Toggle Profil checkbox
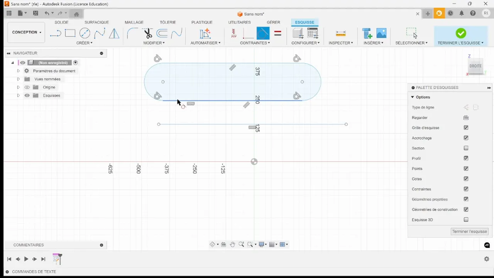The width and height of the screenshot is (494, 278). point(466,158)
